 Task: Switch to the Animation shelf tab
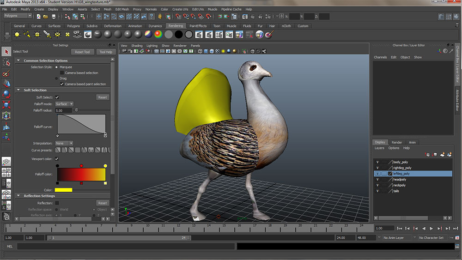pyautogui.click(x=135, y=26)
